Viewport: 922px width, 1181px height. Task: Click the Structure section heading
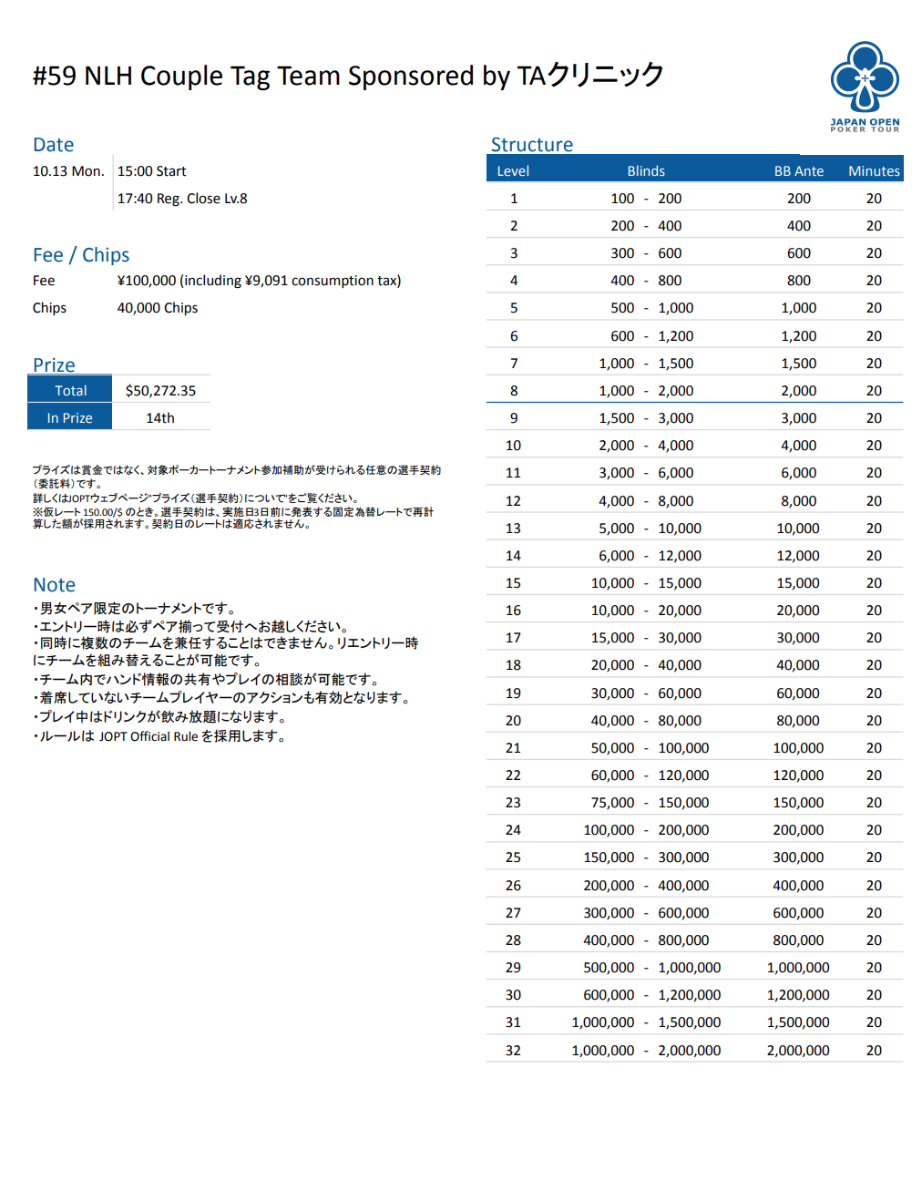click(x=531, y=145)
